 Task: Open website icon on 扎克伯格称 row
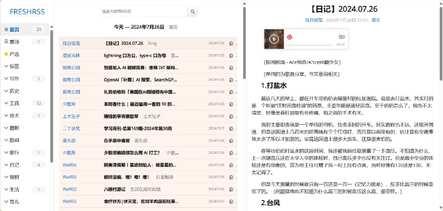pyautogui.click(x=231, y=92)
